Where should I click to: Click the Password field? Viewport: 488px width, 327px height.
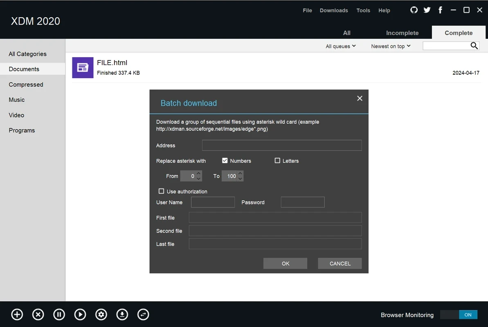[x=303, y=202]
